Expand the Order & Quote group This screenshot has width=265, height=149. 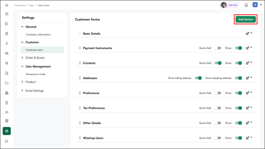pyautogui.click(x=22, y=58)
